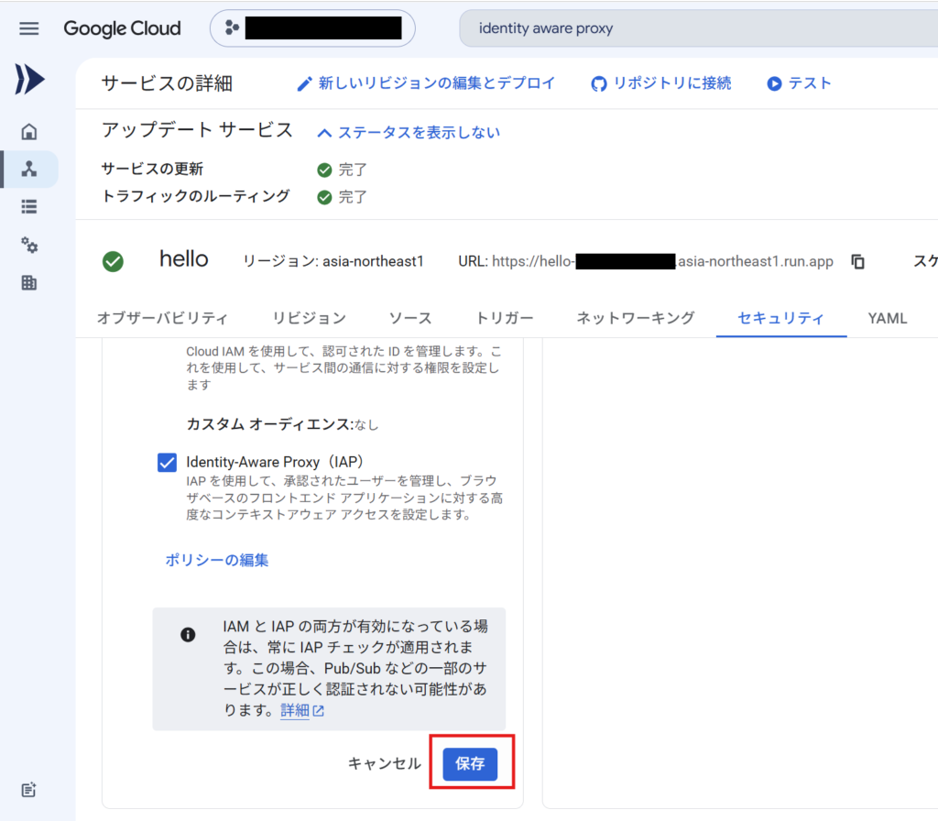Switch to the トリガー tab
The image size is (938, 821).
tap(504, 318)
